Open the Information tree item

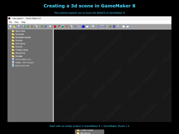pyautogui.click(x=23, y=59)
